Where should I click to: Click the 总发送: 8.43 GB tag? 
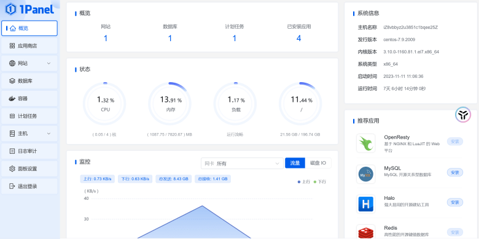[x=173, y=179]
